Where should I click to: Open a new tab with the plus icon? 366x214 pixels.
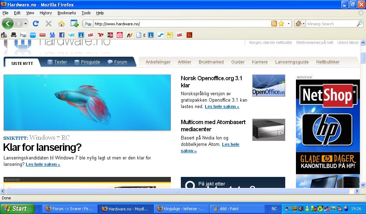click(74, 23)
